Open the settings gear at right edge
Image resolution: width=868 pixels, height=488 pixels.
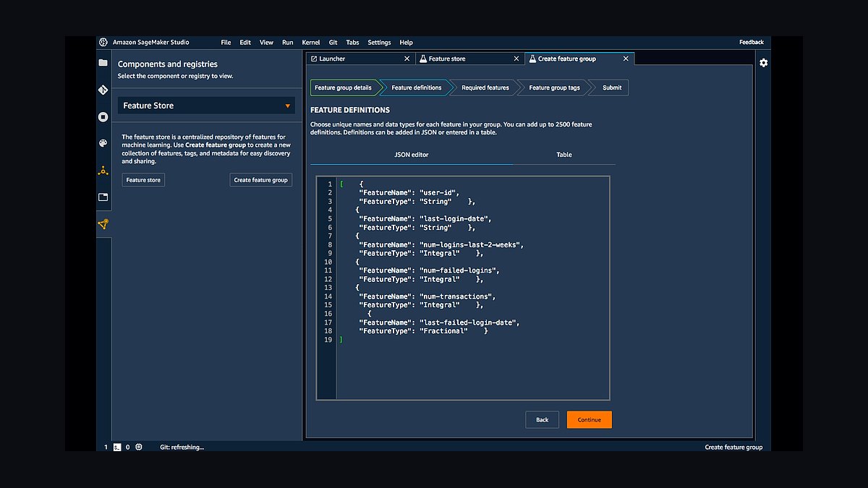pos(763,63)
